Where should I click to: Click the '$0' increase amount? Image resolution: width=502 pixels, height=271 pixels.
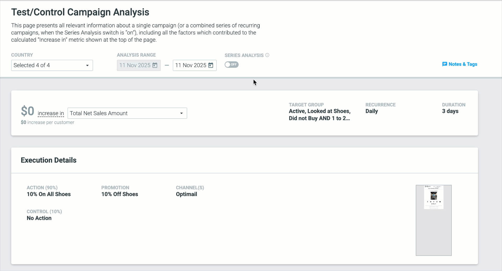point(27,111)
